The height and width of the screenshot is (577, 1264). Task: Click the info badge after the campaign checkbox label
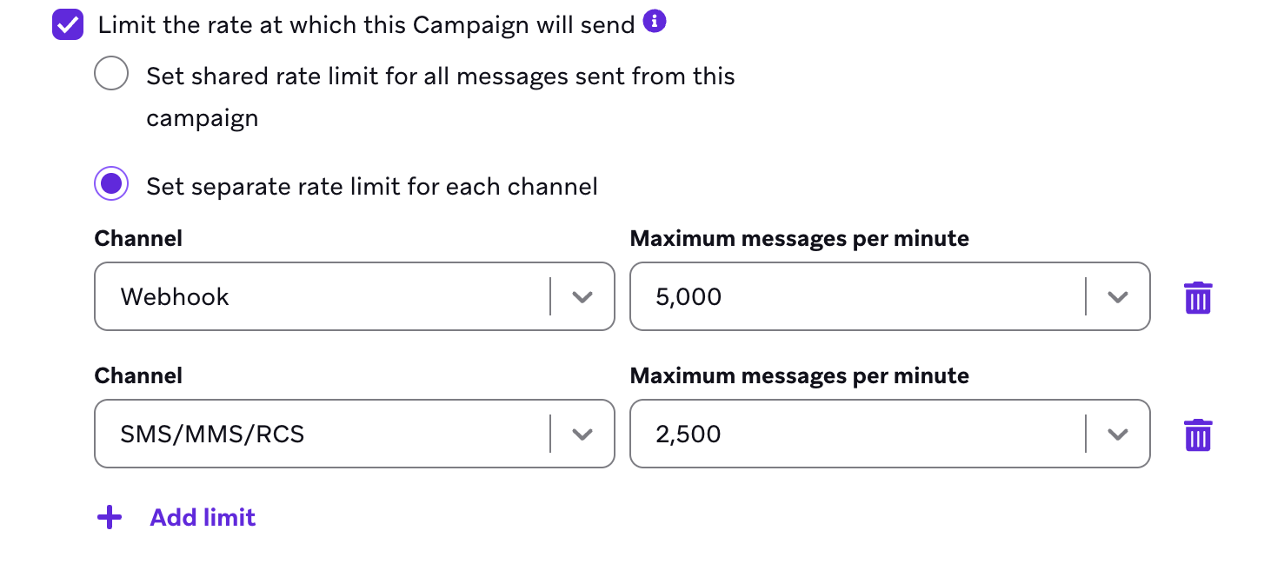653,21
